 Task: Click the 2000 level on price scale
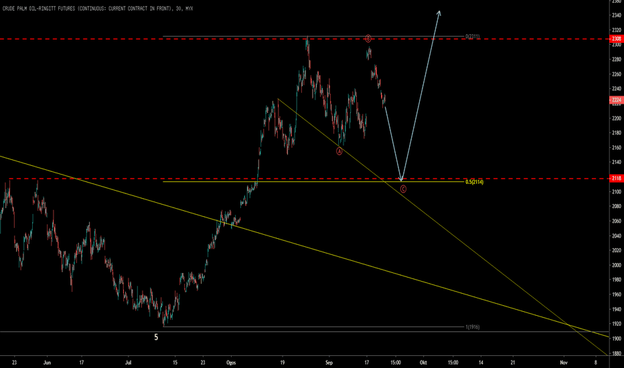point(617,266)
